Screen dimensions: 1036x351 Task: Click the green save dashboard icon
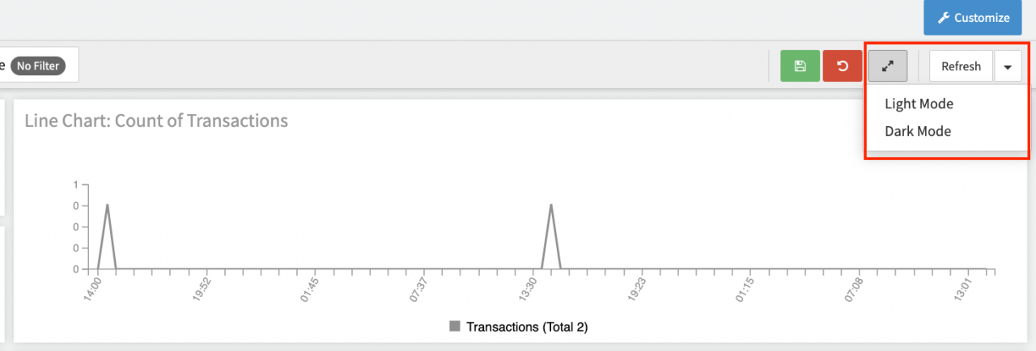(x=800, y=66)
